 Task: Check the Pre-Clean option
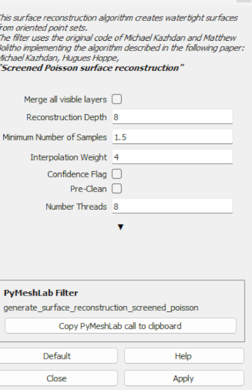pyautogui.click(x=117, y=189)
